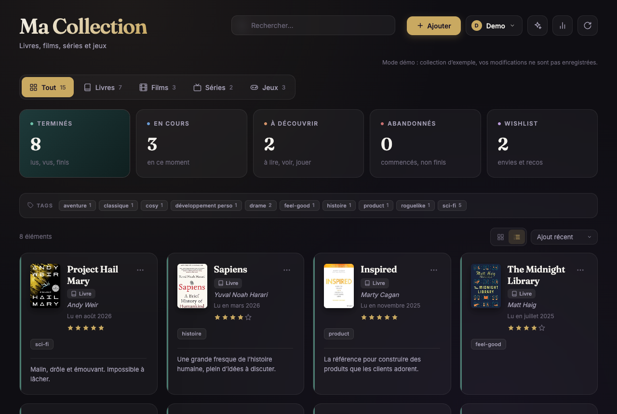Filter by the classique tag

pyautogui.click(x=119, y=206)
